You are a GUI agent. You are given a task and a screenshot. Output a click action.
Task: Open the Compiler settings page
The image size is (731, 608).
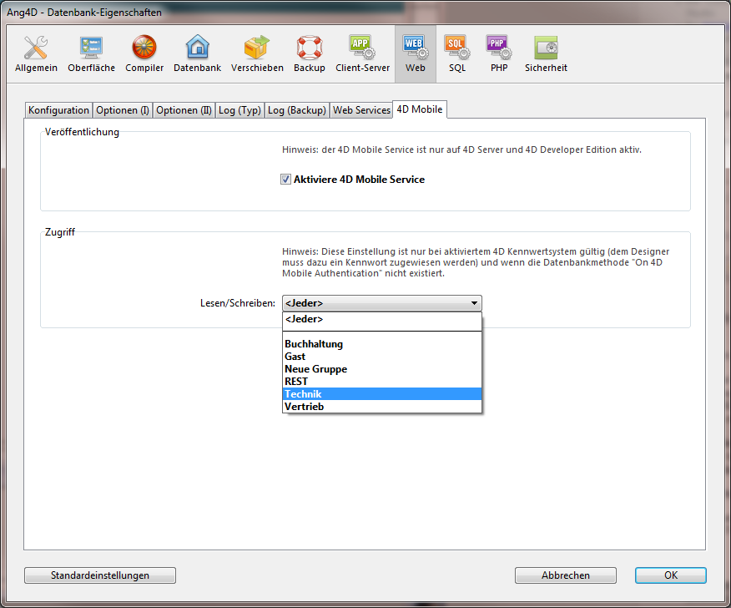[144, 54]
